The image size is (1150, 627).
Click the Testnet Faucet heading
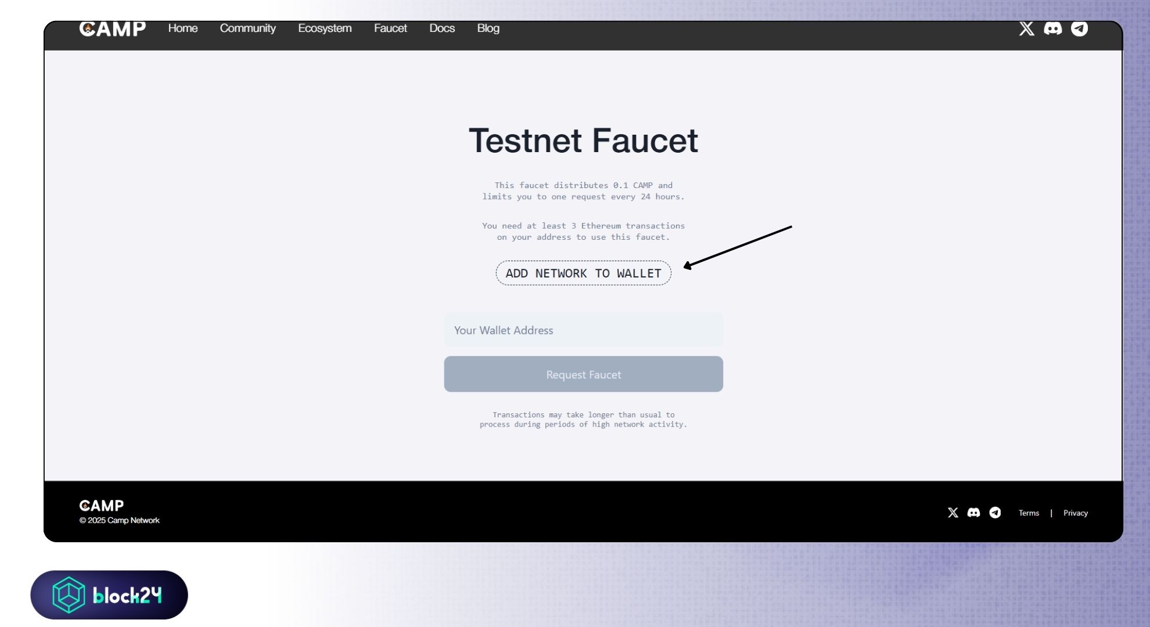click(583, 140)
